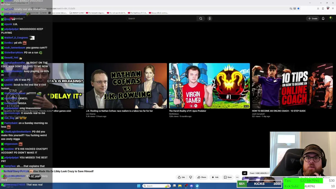336x189 pixels.
Task: Open the HisWattson channel link
Action: (x=174, y=114)
